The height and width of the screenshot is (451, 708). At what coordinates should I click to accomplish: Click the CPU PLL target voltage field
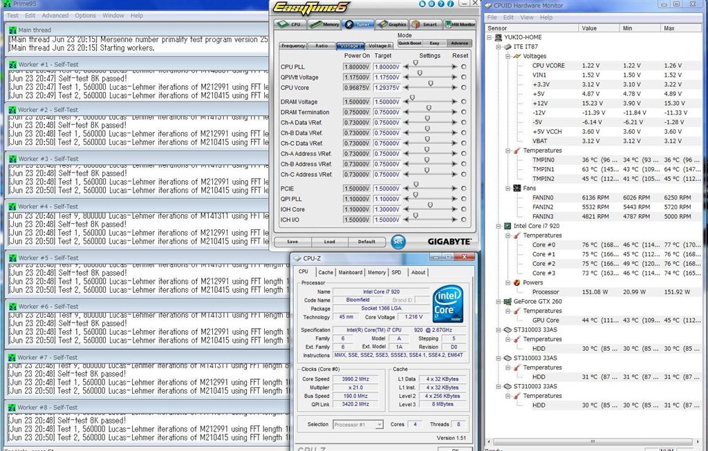click(386, 67)
